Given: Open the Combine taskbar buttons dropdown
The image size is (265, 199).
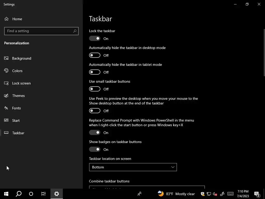Looking at the screenshot, I should pos(147,187).
